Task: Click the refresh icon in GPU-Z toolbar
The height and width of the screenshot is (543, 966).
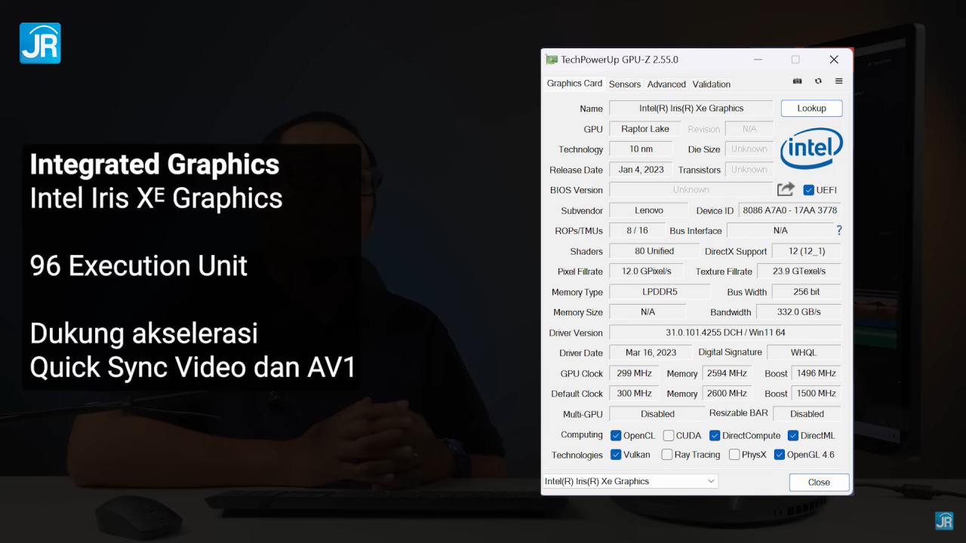Action: point(818,81)
